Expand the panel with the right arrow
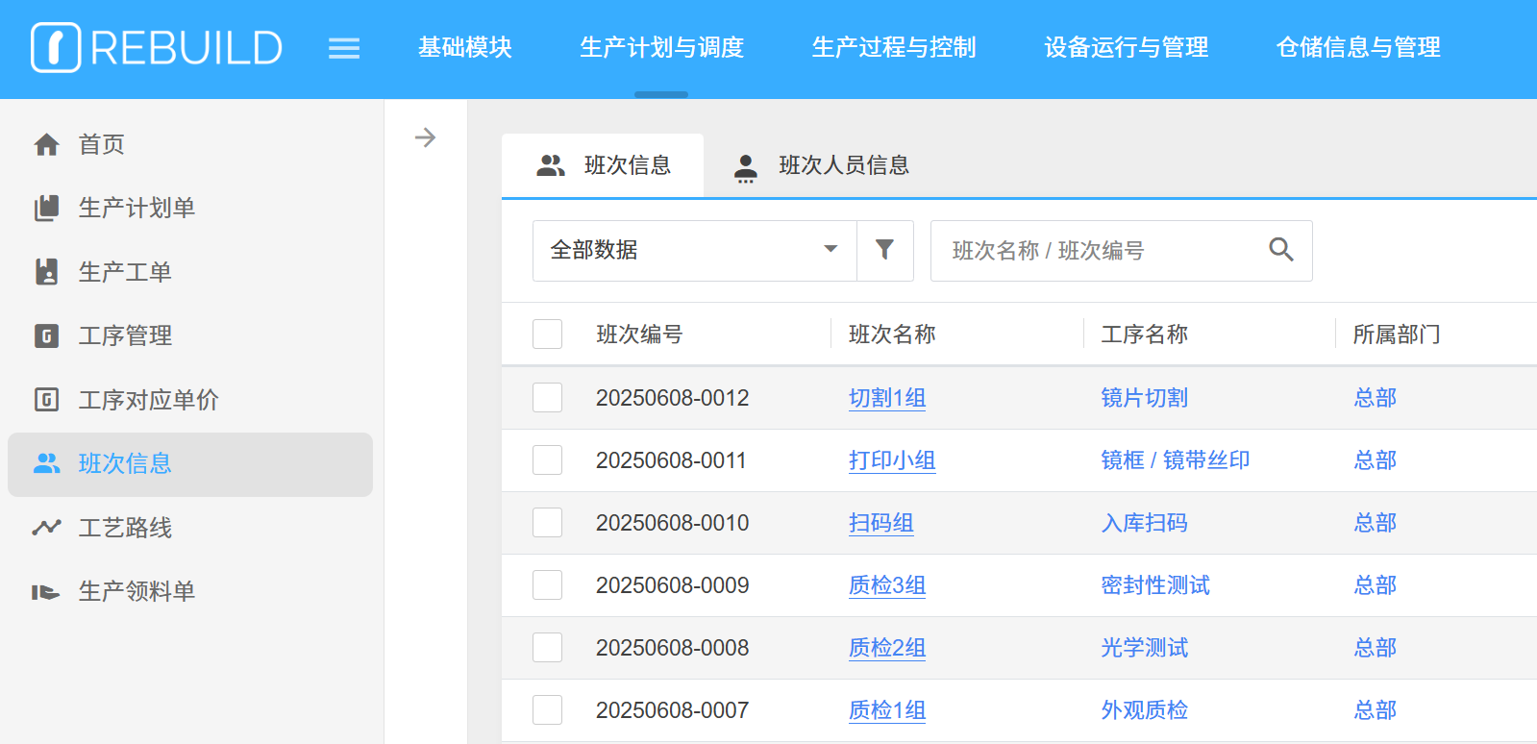The height and width of the screenshot is (744, 1537). (425, 137)
